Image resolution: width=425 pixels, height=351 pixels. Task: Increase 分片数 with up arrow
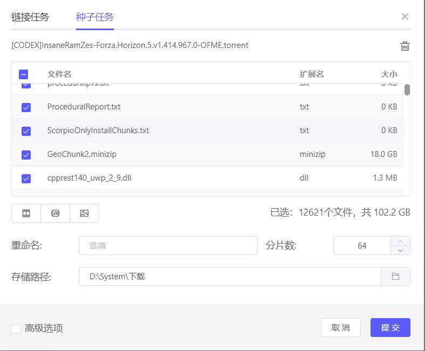[x=400, y=241]
